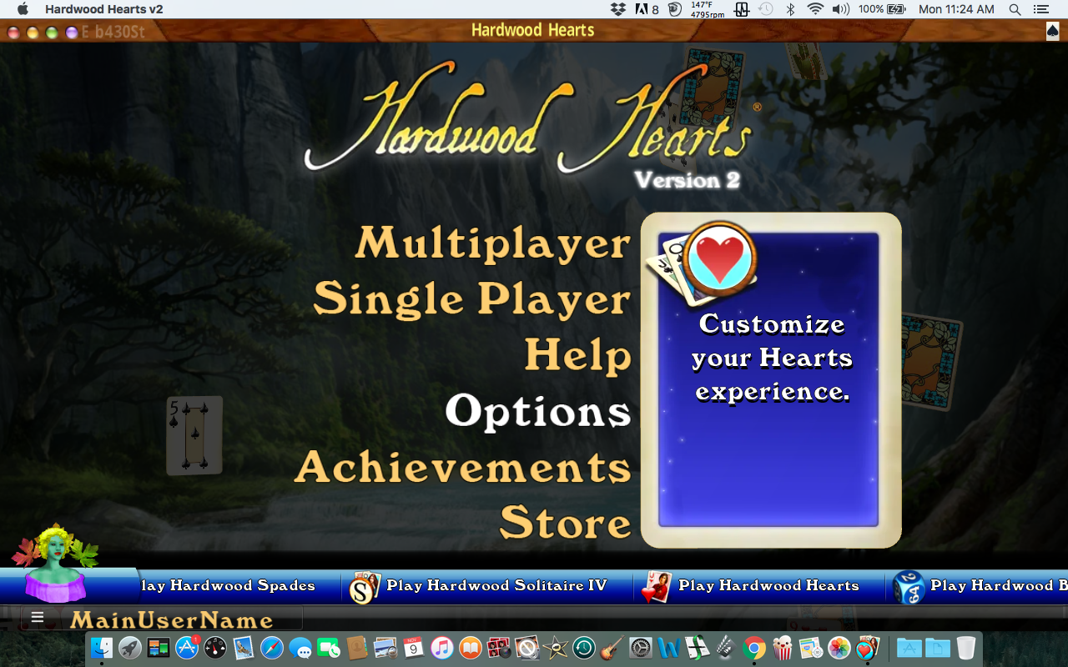Click the Hardwood Hearts banner card icon
The width and height of the screenshot is (1068, 667).
[x=655, y=588]
